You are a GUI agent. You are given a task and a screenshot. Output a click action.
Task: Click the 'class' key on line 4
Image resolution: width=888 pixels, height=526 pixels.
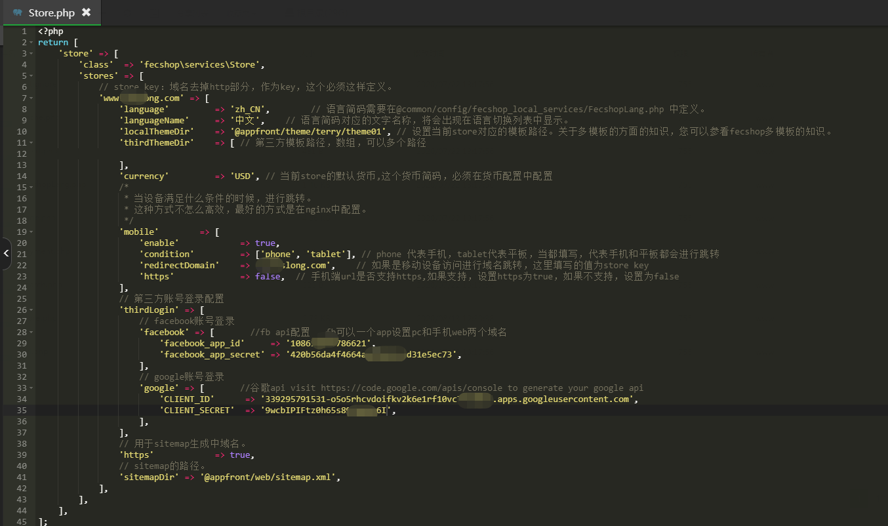coord(96,65)
